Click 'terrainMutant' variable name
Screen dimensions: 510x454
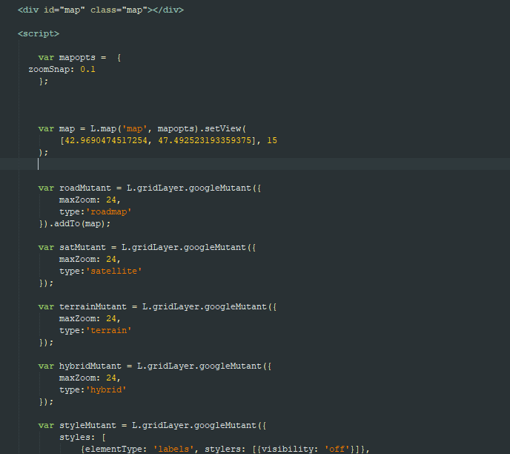[93, 307]
